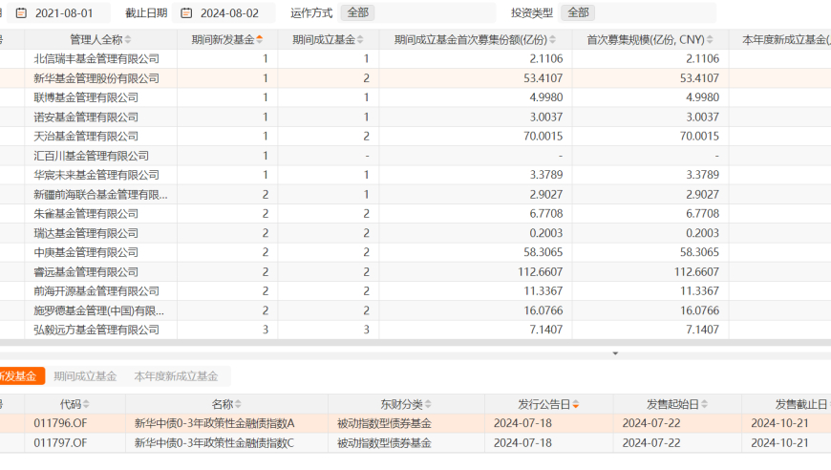This screenshot has height=470, width=831.
Task: Click fund code 011796.OF
Action: coord(60,423)
